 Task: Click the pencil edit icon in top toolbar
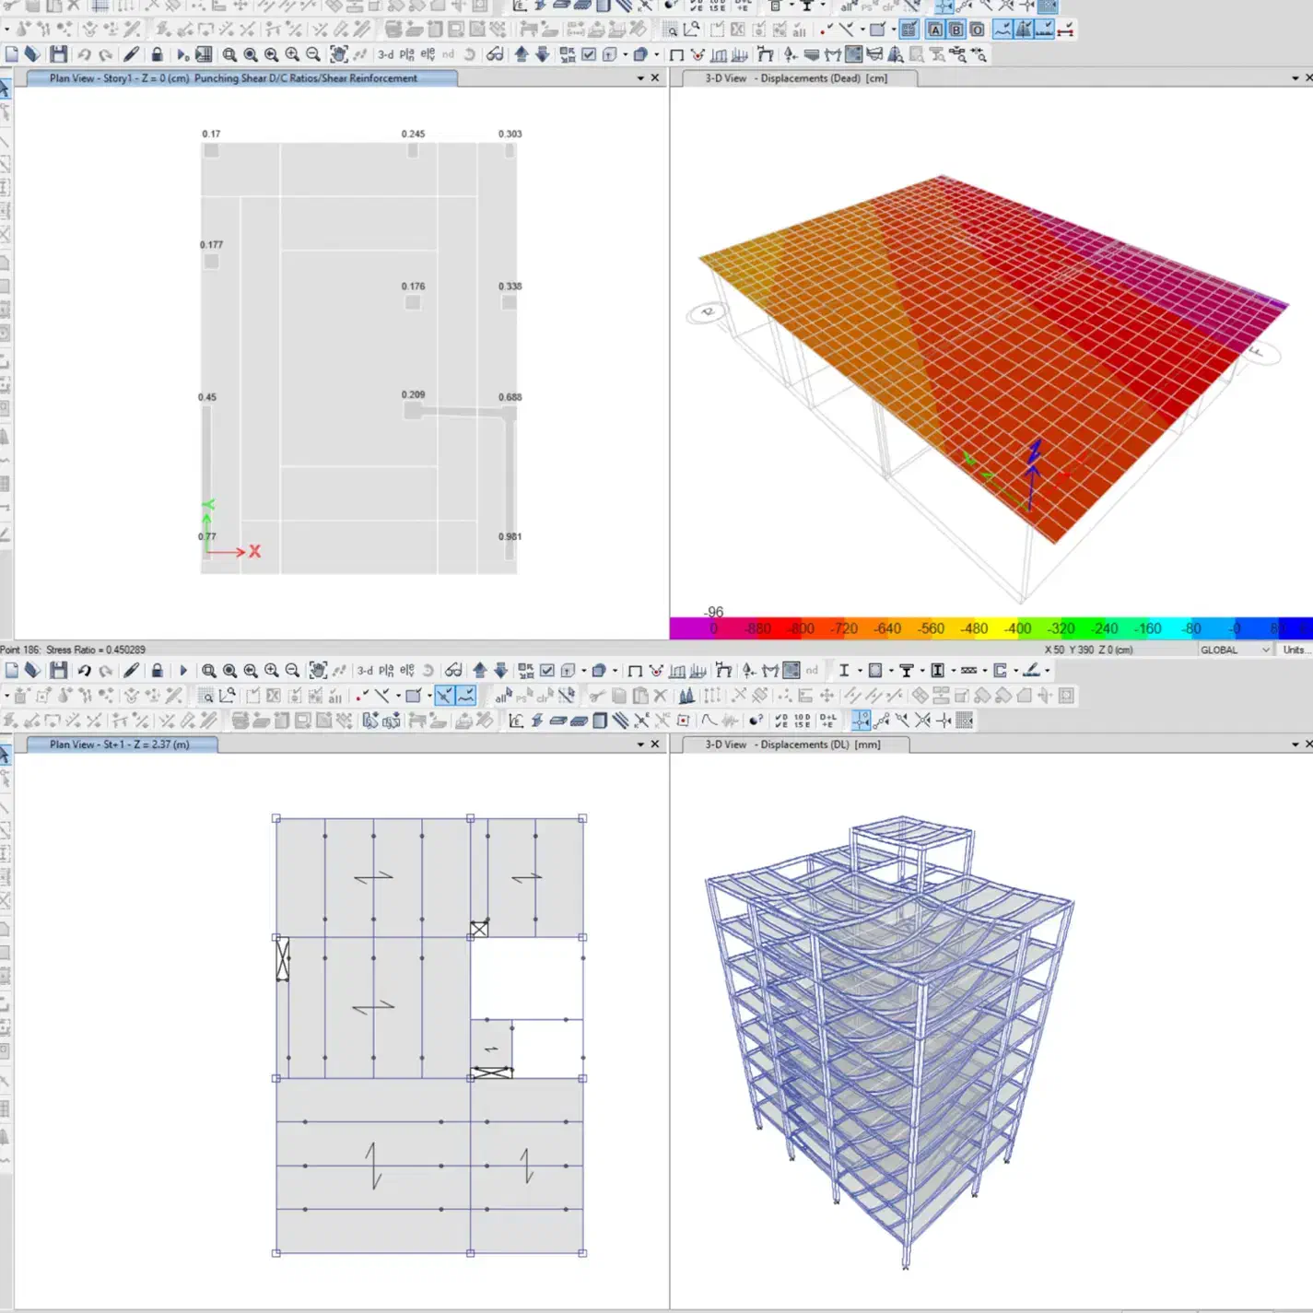tap(132, 54)
